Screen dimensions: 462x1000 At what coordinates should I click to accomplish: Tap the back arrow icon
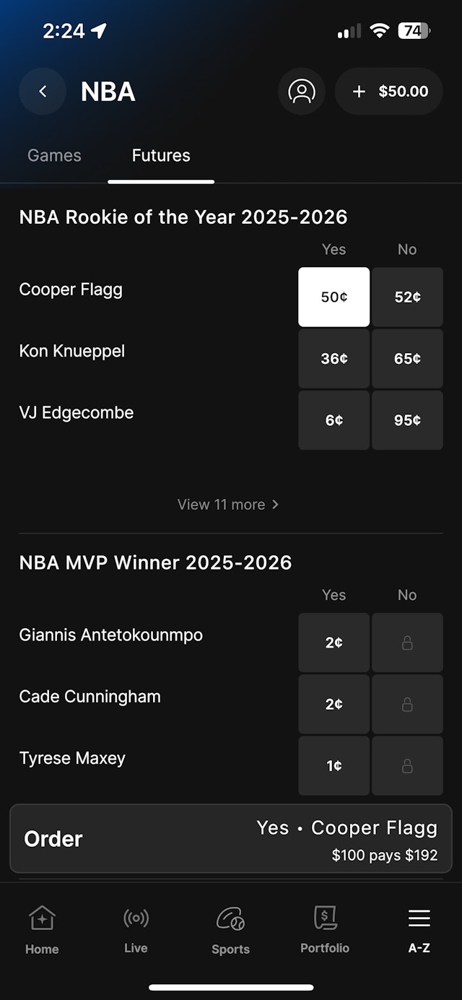pos(43,92)
